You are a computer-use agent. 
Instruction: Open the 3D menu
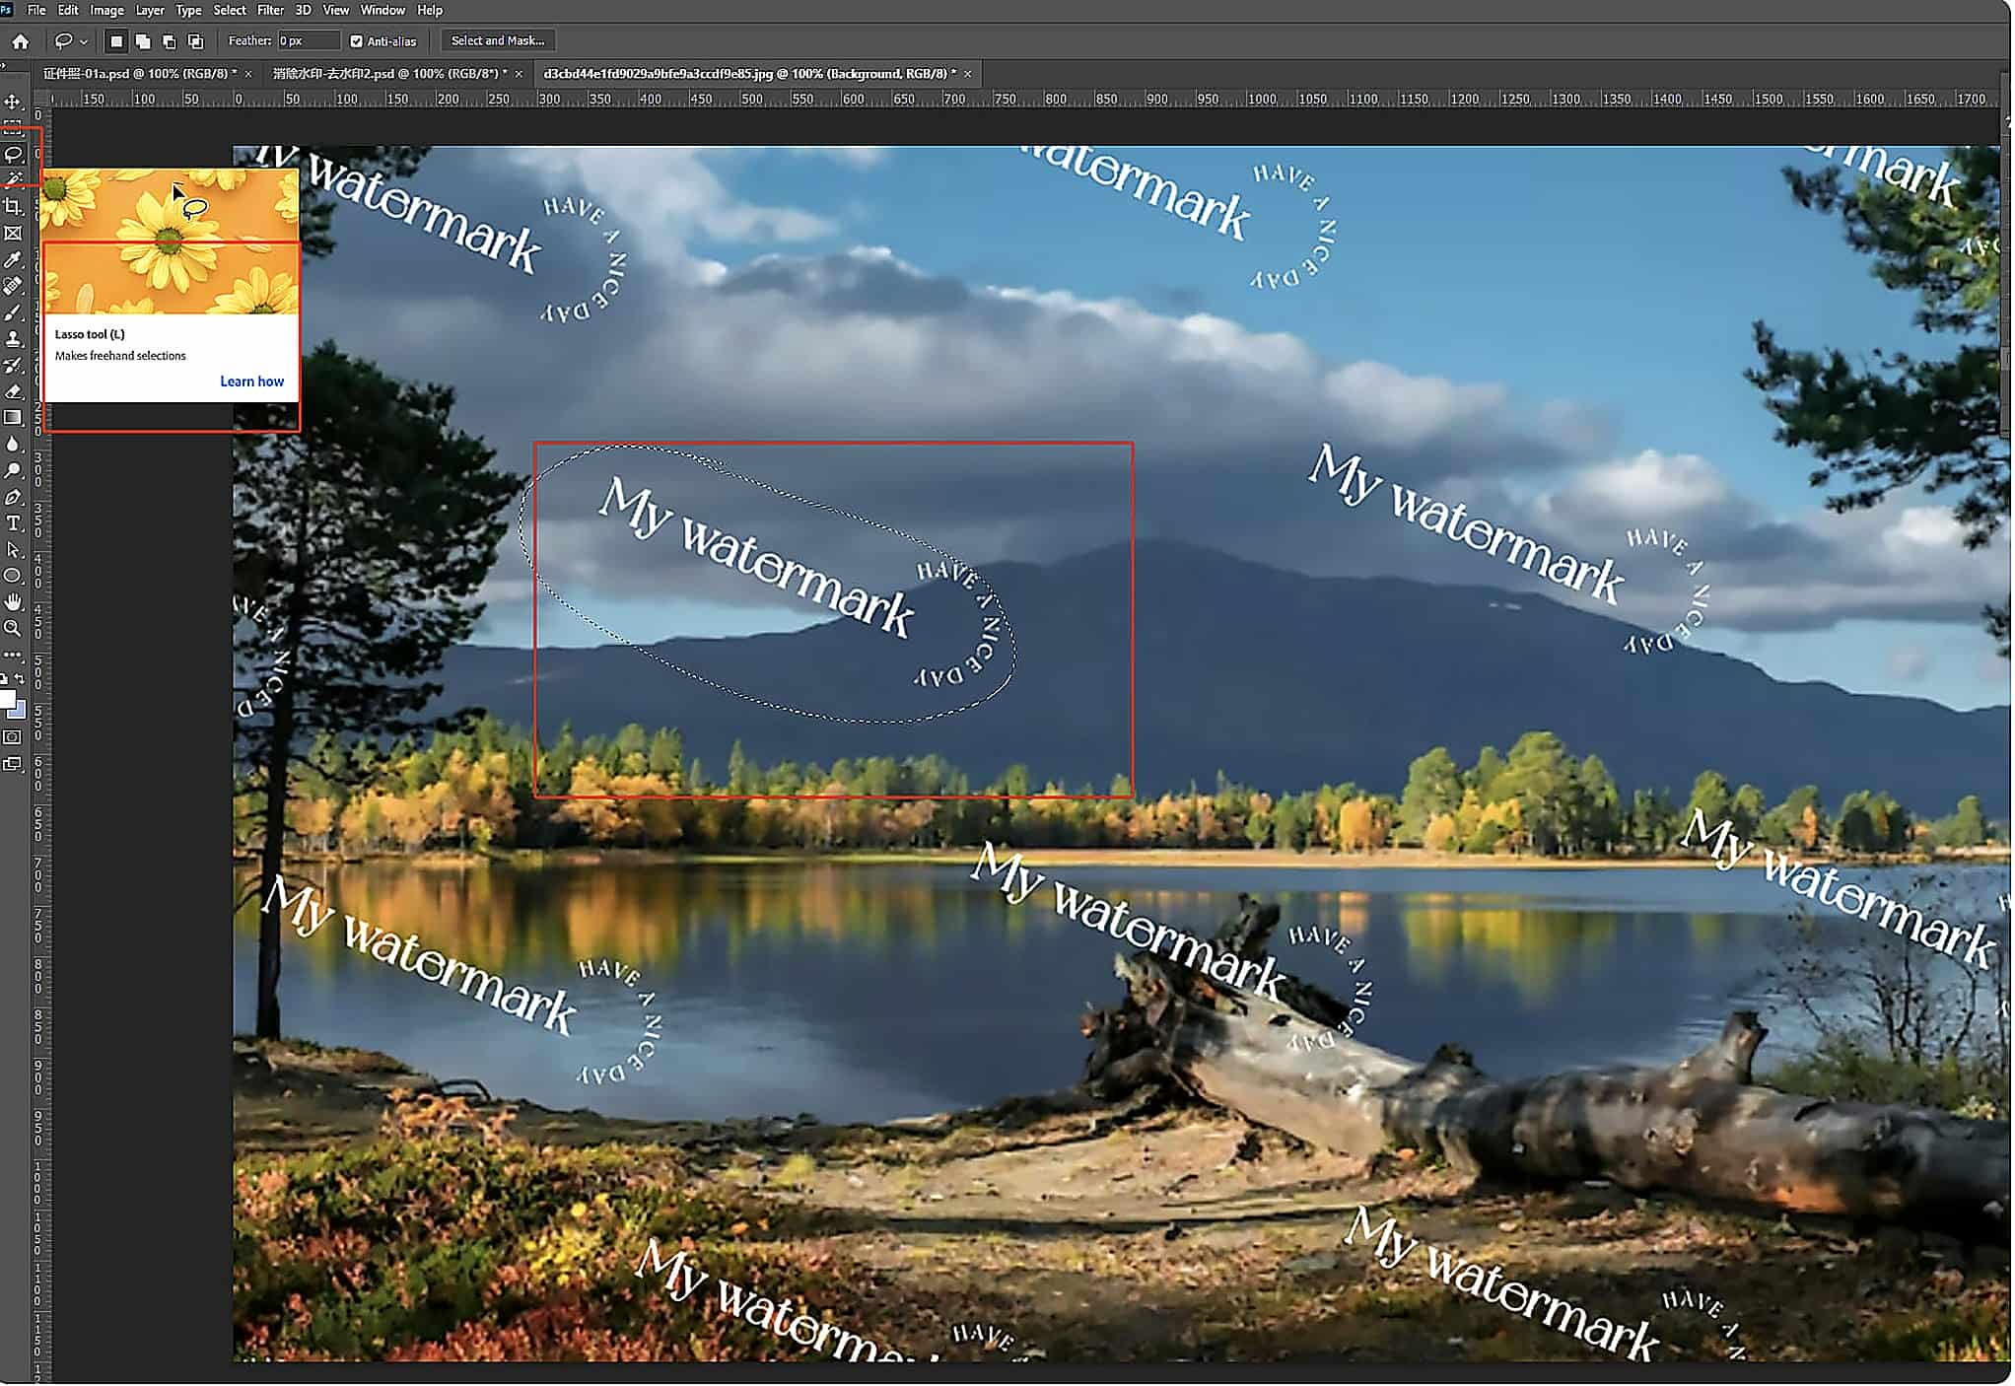coord(304,10)
